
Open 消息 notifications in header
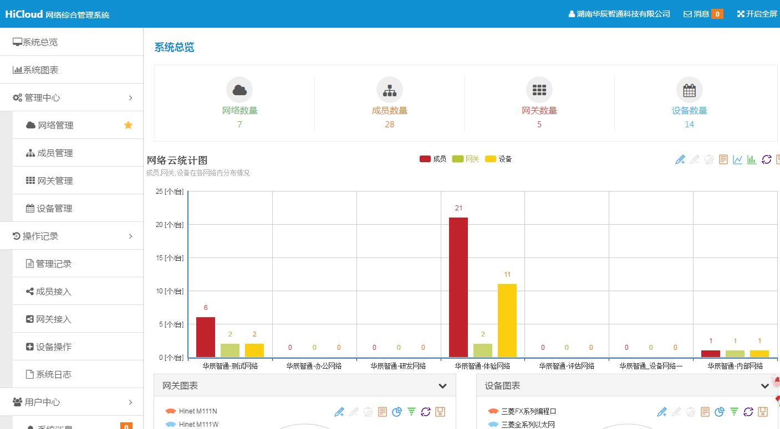click(702, 14)
